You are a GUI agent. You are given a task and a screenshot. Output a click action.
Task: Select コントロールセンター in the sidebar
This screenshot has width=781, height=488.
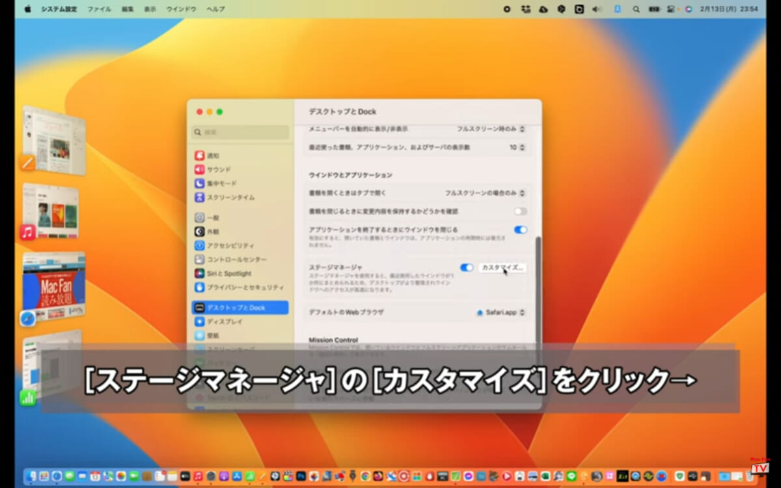[x=240, y=260]
